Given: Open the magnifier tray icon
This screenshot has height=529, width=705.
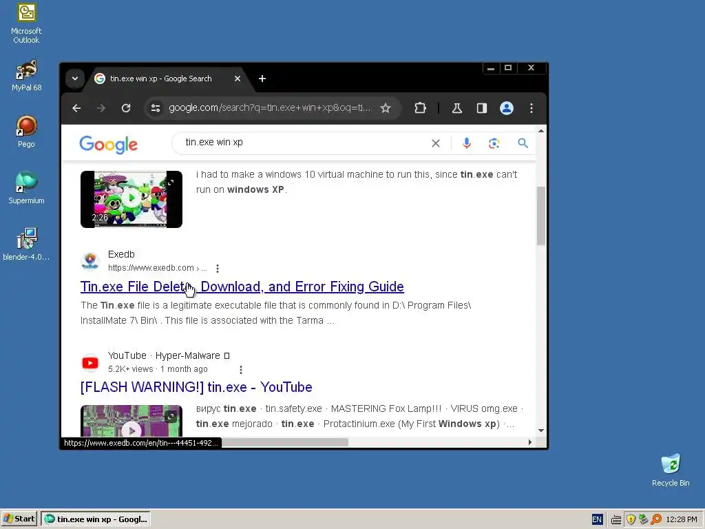Looking at the screenshot, I should click(x=656, y=519).
